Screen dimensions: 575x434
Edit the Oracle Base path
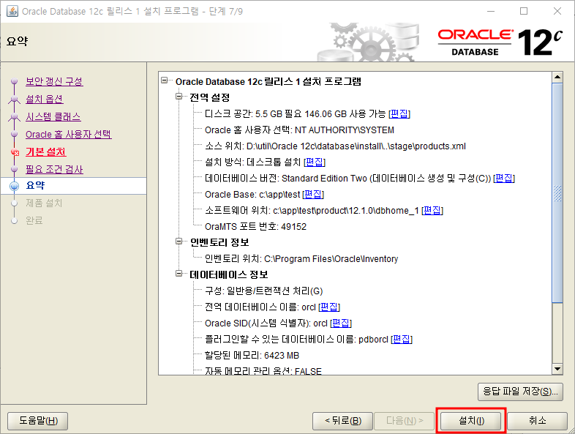tap(313, 194)
